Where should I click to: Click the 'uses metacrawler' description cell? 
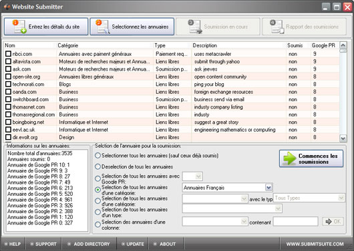212,54
